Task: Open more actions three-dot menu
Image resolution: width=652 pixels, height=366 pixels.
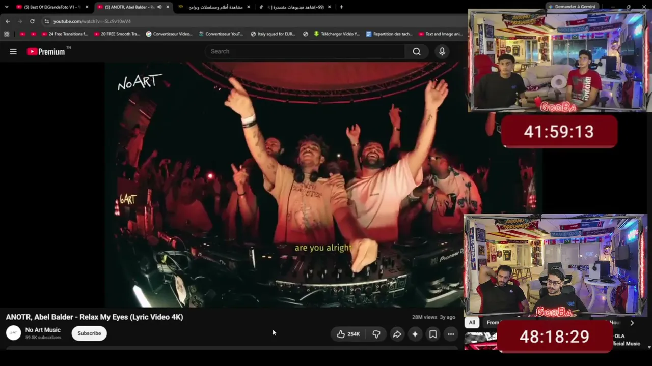Action: [451, 334]
